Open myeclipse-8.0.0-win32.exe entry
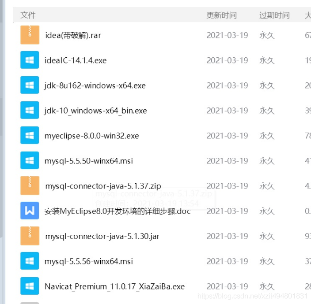311x304 pixels. coord(92,136)
